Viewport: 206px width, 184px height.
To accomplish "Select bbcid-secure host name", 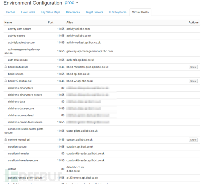I will (x=16, y=74).
